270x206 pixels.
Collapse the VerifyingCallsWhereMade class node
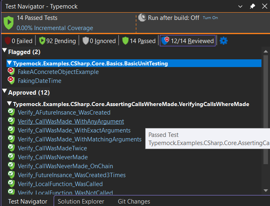pyautogui.click(x=9, y=103)
